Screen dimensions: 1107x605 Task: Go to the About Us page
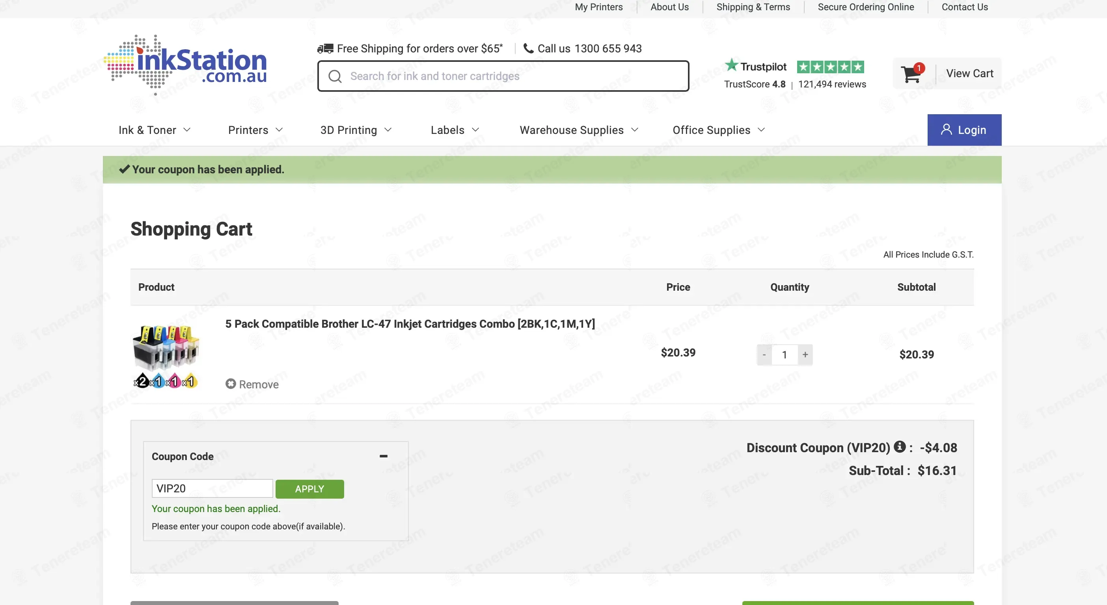point(669,7)
